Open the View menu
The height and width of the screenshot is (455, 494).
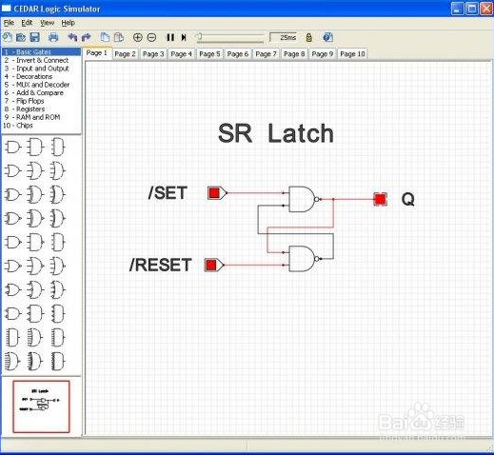[x=47, y=23]
